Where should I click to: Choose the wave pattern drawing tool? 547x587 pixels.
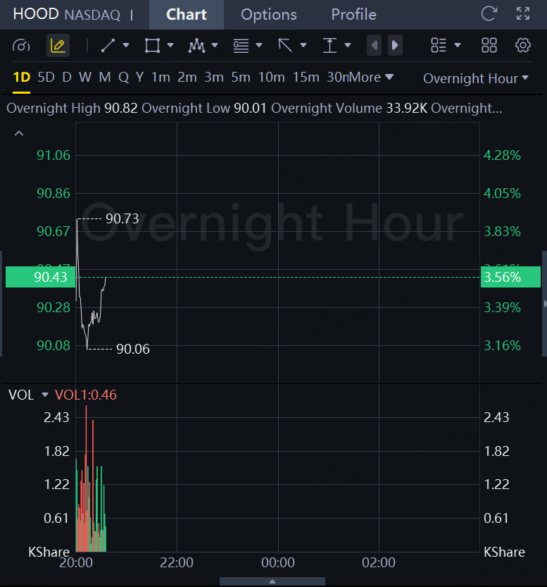196,46
